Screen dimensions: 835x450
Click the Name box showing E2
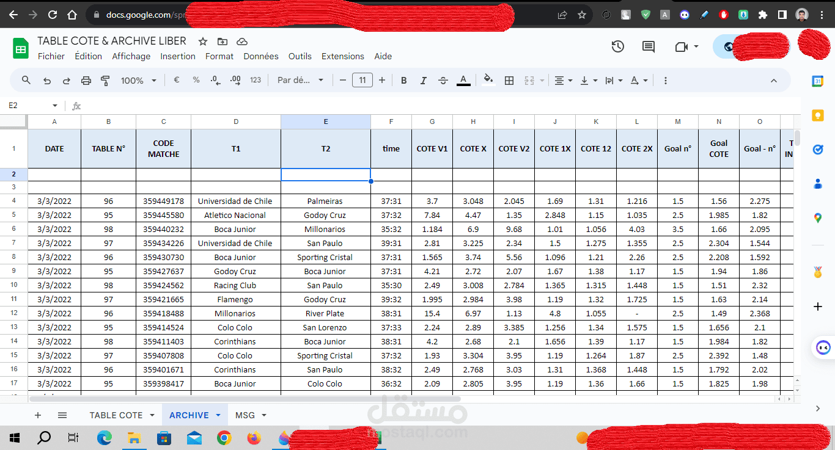33,106
